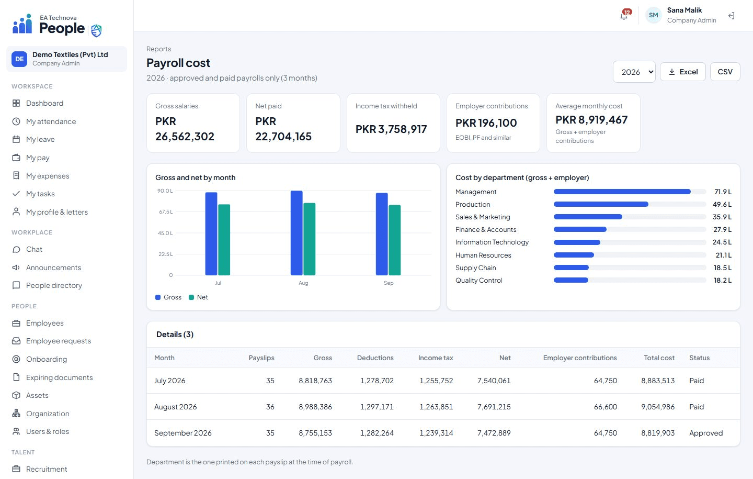The width and height of the screenshot is (753, 479).
Task: Click the My pay wallet icon
Action: [x=16, y=158]
